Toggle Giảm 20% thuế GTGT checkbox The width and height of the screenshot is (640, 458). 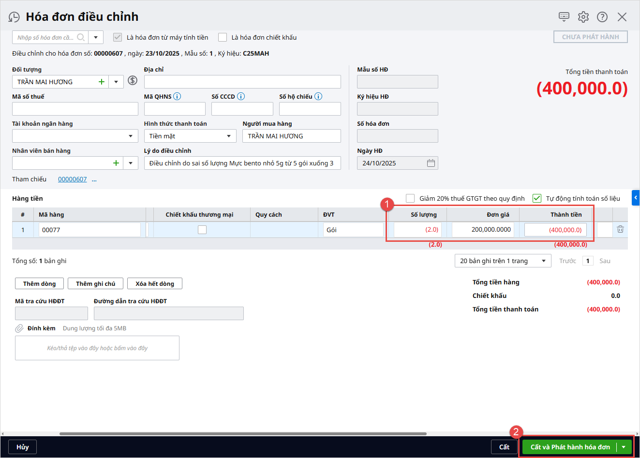point(410,198)
